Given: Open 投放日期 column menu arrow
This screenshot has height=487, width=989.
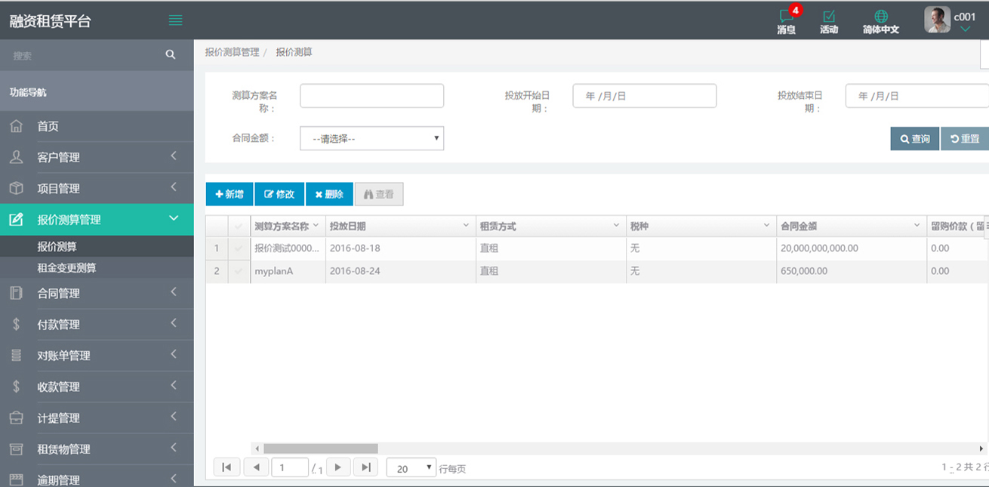Looking at the screenshot, I should click(466, 226).
